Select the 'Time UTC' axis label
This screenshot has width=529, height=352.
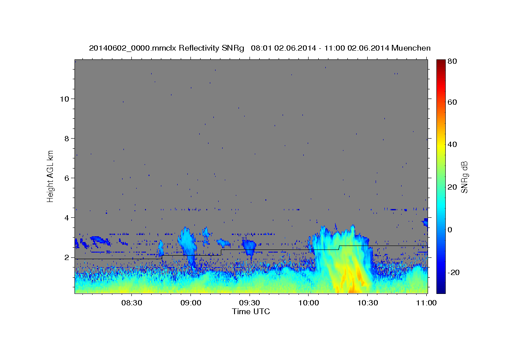(251, 312)
